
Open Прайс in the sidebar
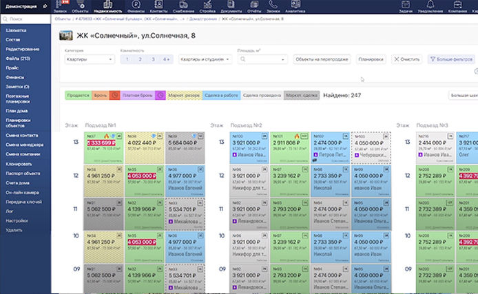(x=12, y=68)
